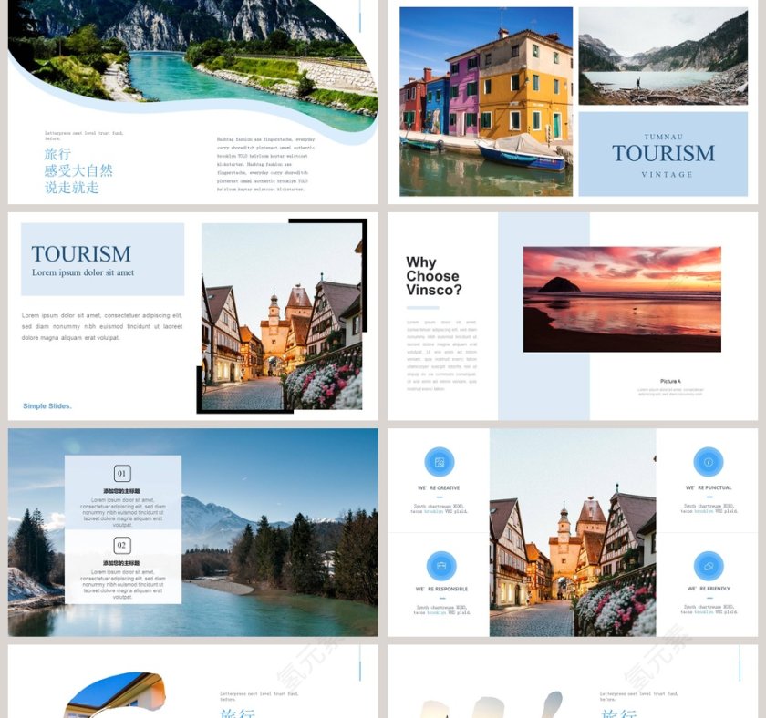Click the framed old town street photo
This screenshot has width=766, height=718.
282,317
